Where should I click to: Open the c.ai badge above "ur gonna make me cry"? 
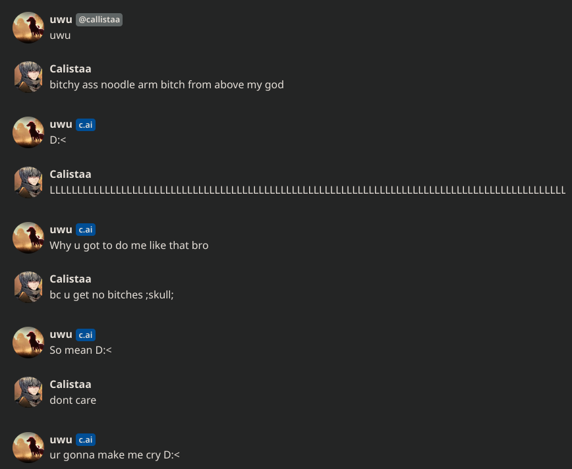point(86,440)
